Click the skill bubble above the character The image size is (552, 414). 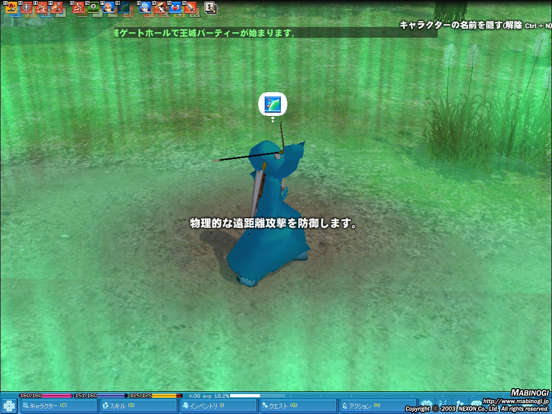coord(273,104)
